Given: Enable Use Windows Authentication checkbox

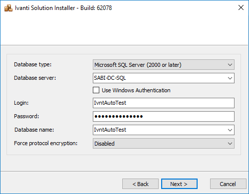Looking at the screenshot, I should tap(96, 90).
